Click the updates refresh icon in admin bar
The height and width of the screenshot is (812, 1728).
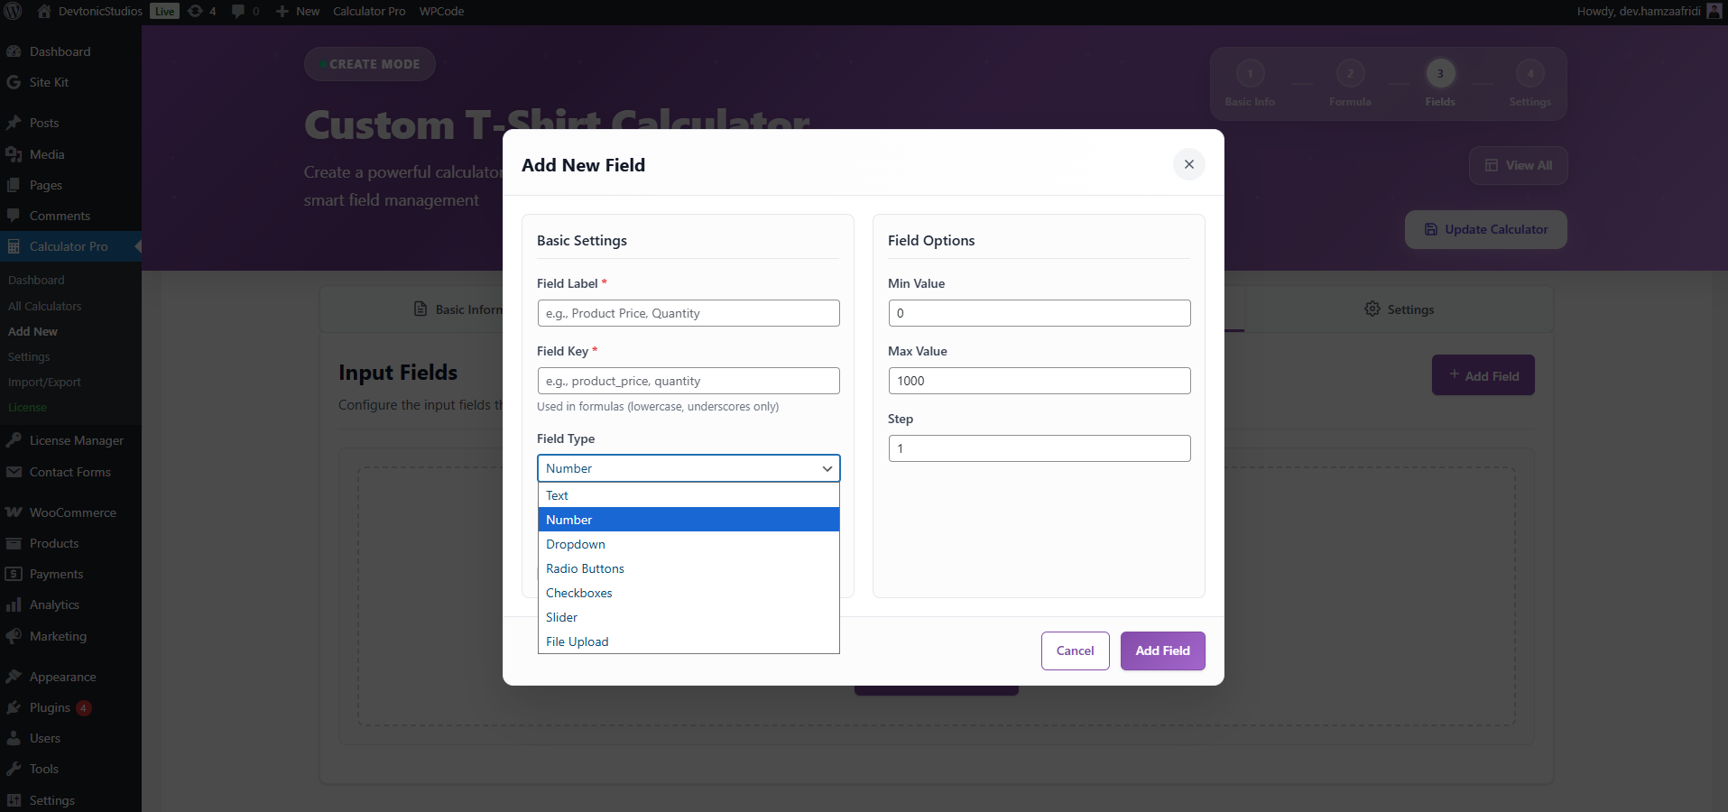point(196,11)
